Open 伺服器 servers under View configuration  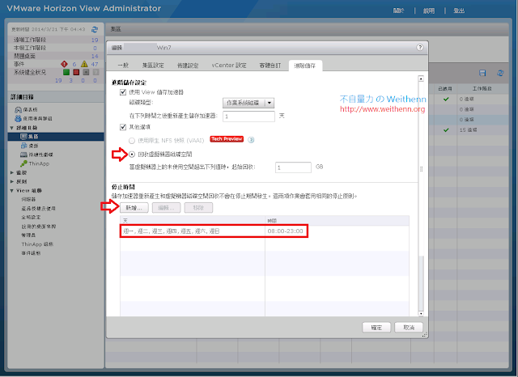[28, 199]
